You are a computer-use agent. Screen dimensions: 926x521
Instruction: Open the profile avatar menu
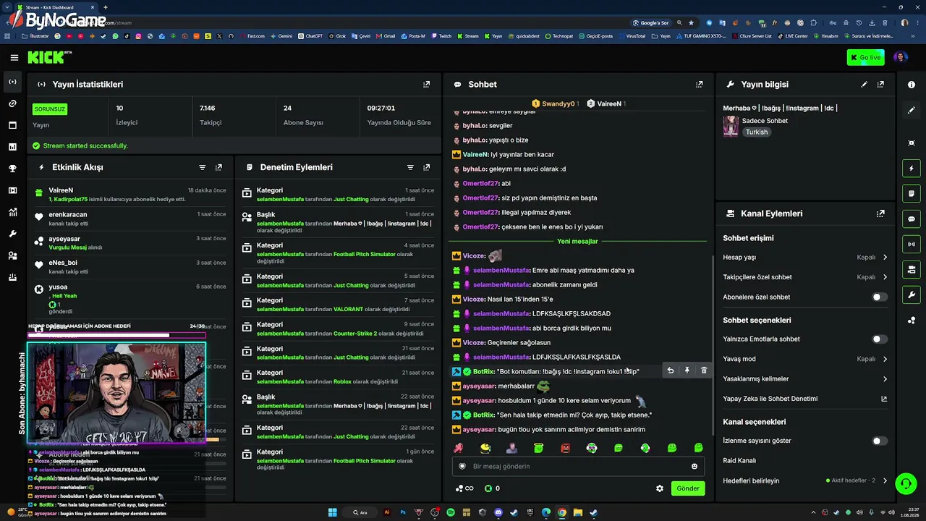[900, 57]
